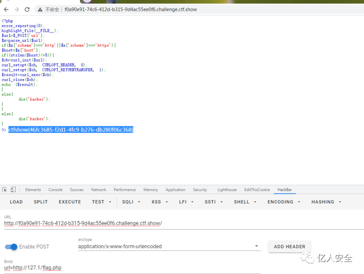Open the Console tab
The height and width of the screenshot is (274, 364).
click(x=55, y=190)
